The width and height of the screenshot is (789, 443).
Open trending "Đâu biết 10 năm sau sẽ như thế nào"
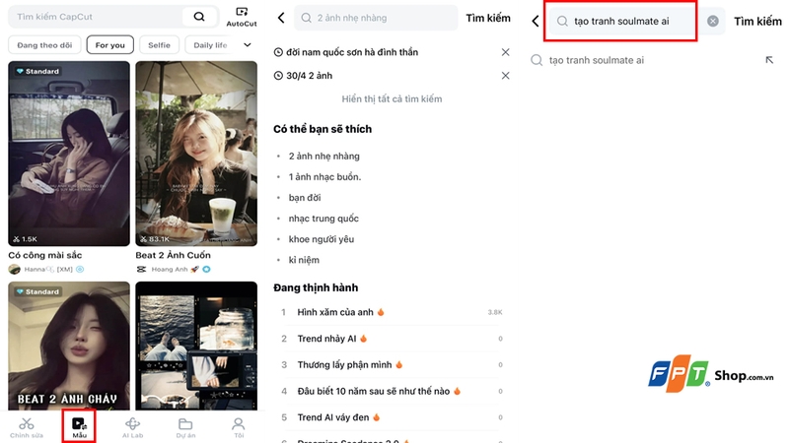pos(392,391)
